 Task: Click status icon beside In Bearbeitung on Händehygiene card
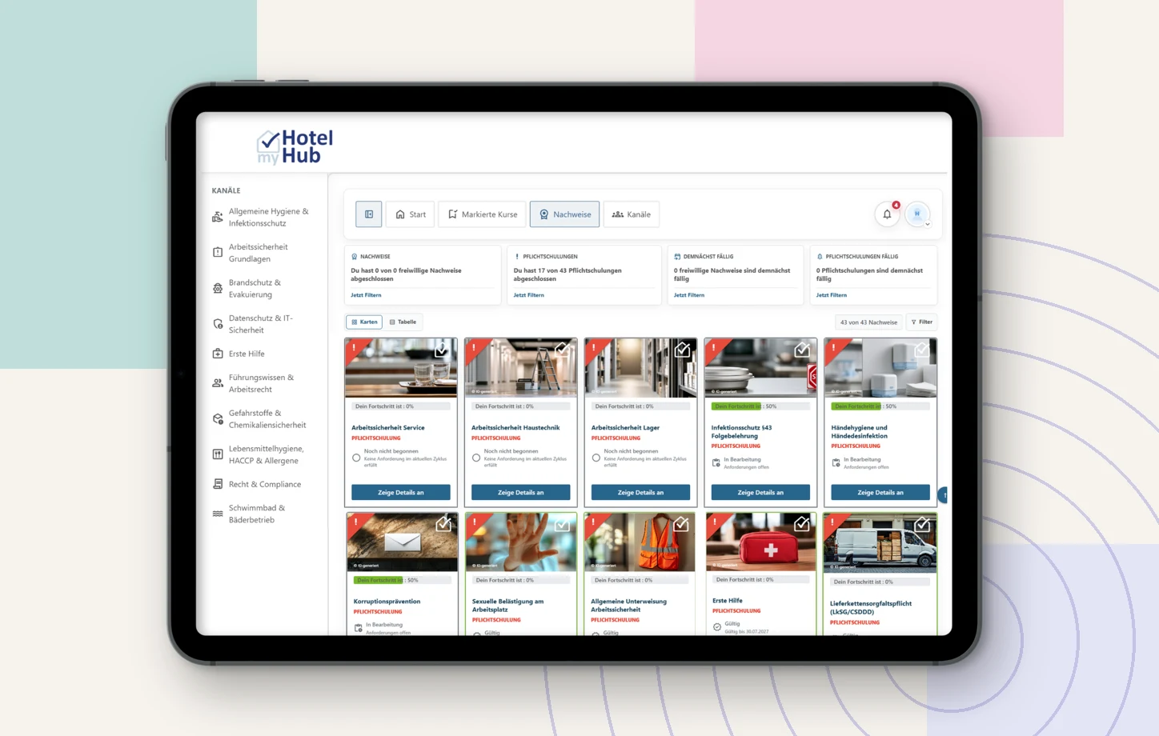(x=836, y=462)
